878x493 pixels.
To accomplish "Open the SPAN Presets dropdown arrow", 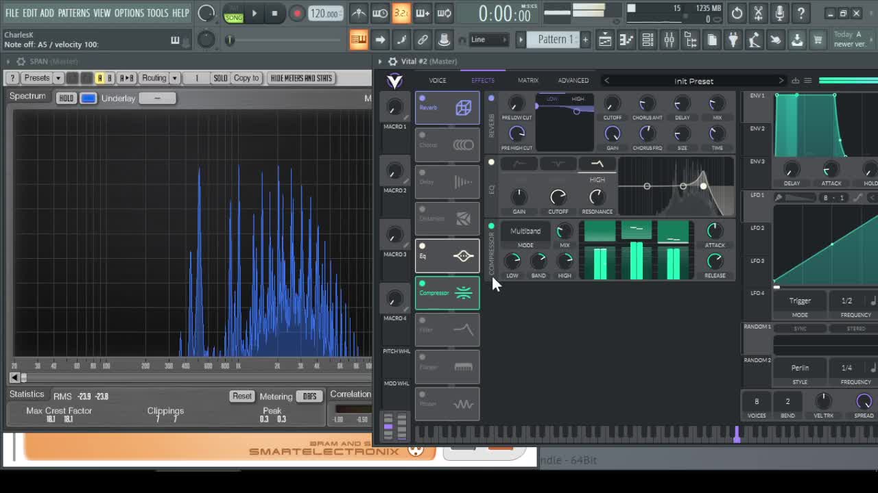I will pos(58,78).
